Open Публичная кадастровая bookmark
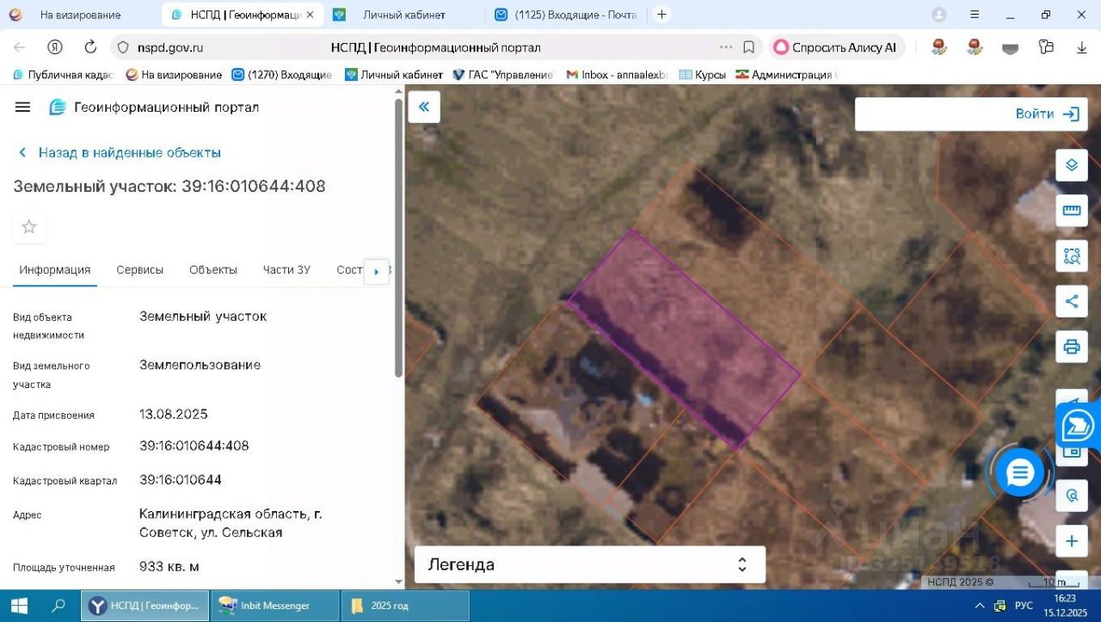Viewport: 1101px width, 622px height. (x=64, y=75)
